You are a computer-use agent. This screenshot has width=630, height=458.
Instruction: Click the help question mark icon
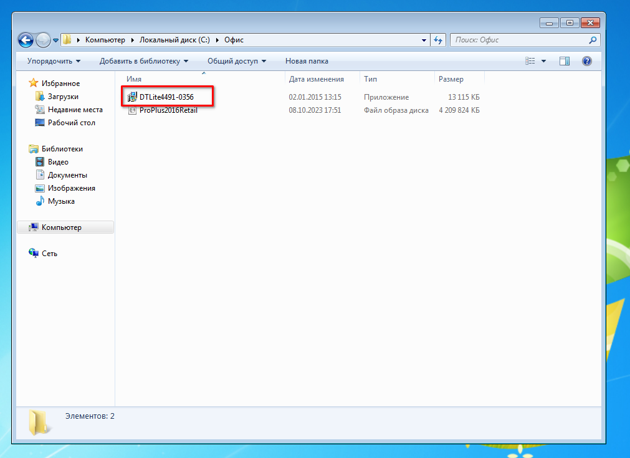click(x=586, y=61)
